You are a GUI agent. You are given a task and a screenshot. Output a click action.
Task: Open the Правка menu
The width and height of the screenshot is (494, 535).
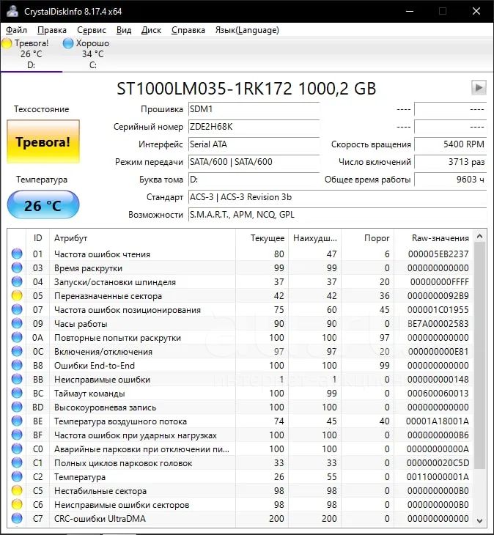tap(52, 30)
